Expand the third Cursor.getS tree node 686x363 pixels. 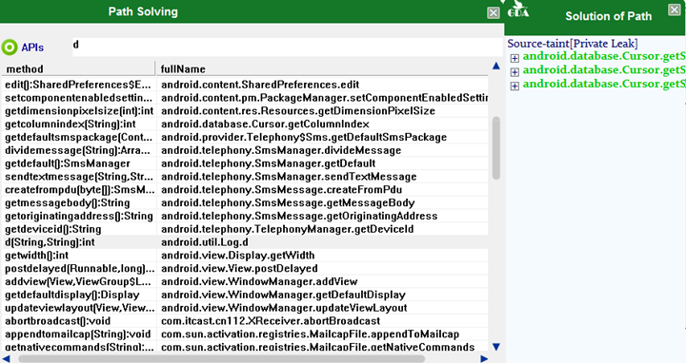point(514,86)
